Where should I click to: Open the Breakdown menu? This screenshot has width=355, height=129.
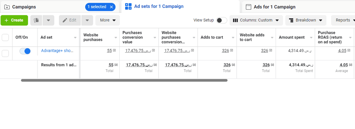tap(306, 20)
